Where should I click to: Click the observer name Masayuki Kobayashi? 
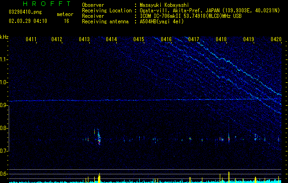[x=164, y=5]
